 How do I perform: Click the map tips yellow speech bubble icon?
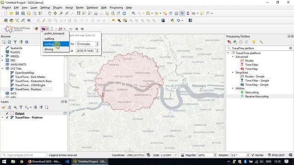(202, 13)
